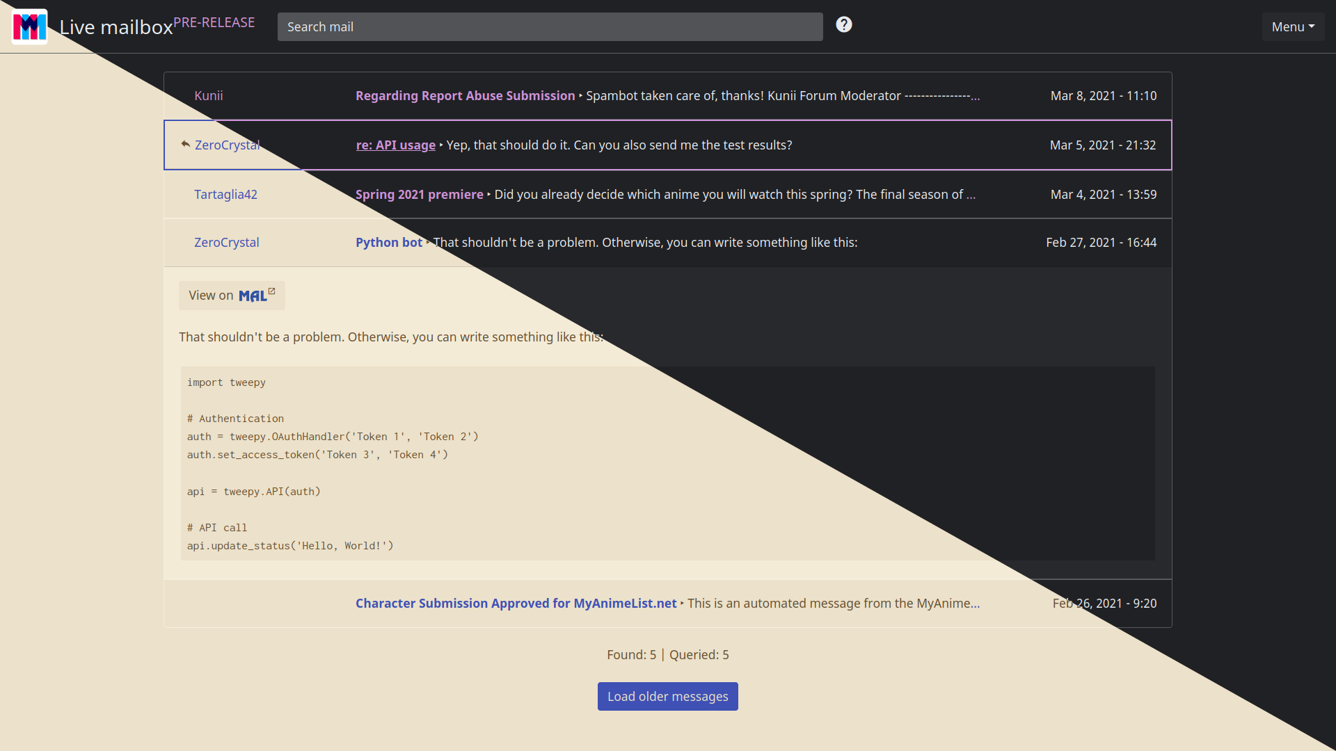
Task: Click the Live mailbox logo icon
Action: pyautogui.click(x=29, y=26)
